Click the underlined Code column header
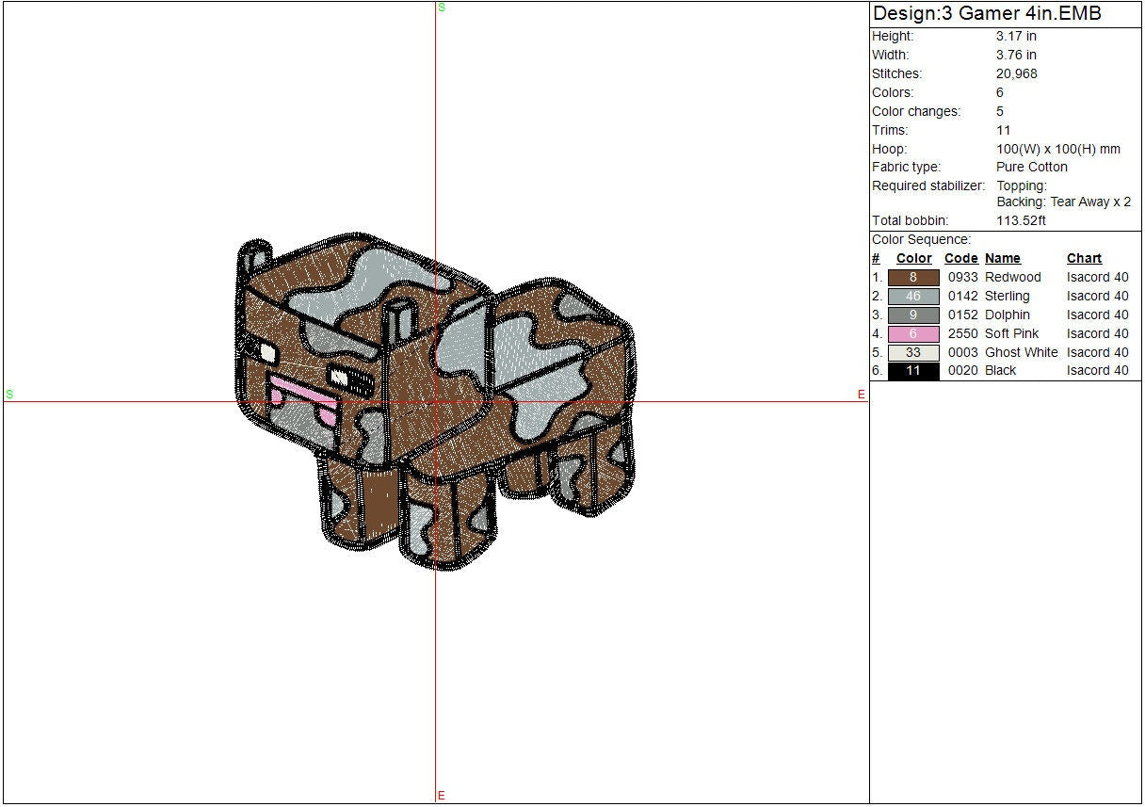Image resolution: width=1145 pixels, height=807 pixels. (x=960, y=258)
